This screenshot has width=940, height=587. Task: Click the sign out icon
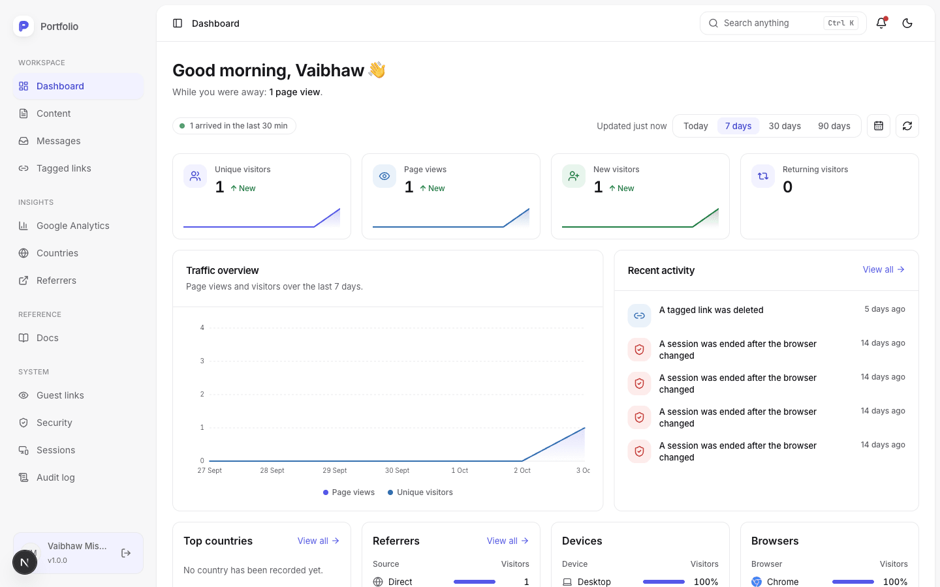[x=126, y=553]
